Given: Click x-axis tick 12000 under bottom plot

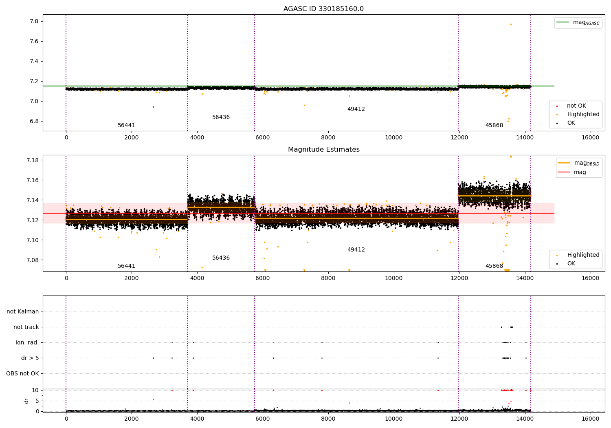Looking at the screenshot, I should coord(459,419).
